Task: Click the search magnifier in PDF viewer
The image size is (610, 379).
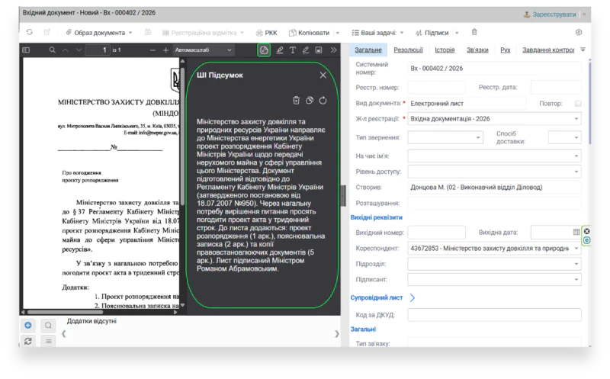Action: pos(52,50)
